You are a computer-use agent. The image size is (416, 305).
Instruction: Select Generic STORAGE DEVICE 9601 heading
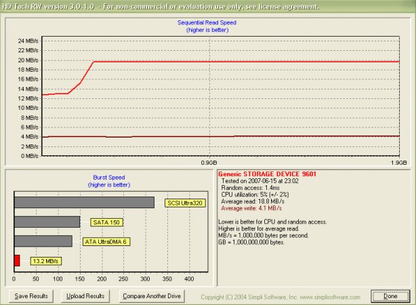(267, 174)
